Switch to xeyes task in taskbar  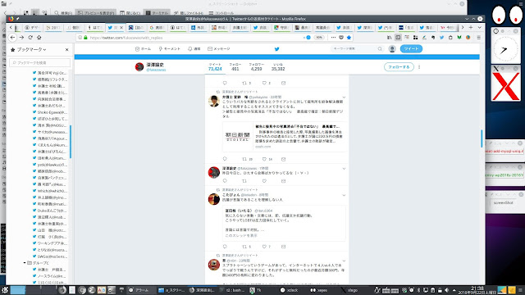(x=319, y=290)
